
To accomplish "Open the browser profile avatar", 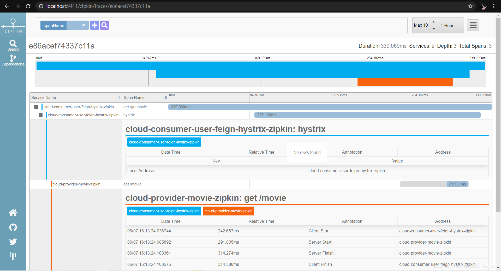I will point(484,6).
